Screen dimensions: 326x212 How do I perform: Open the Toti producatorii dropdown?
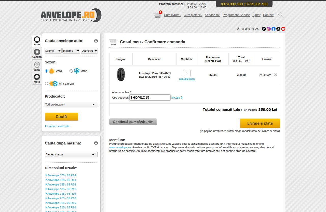coord(71,104)
